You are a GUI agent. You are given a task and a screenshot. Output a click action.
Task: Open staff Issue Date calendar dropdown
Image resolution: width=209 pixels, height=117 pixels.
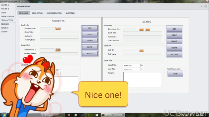[141, 66]
